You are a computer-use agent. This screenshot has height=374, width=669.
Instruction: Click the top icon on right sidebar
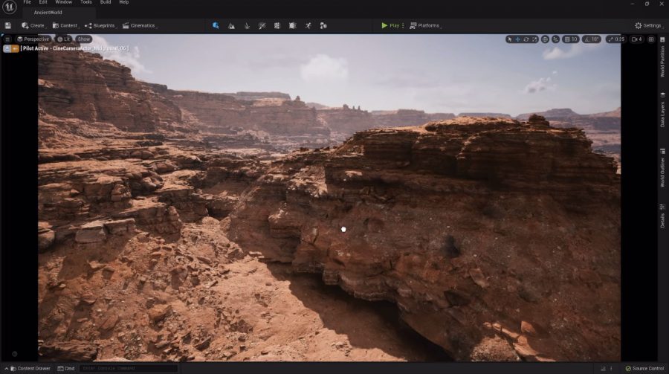pos(662,39)
